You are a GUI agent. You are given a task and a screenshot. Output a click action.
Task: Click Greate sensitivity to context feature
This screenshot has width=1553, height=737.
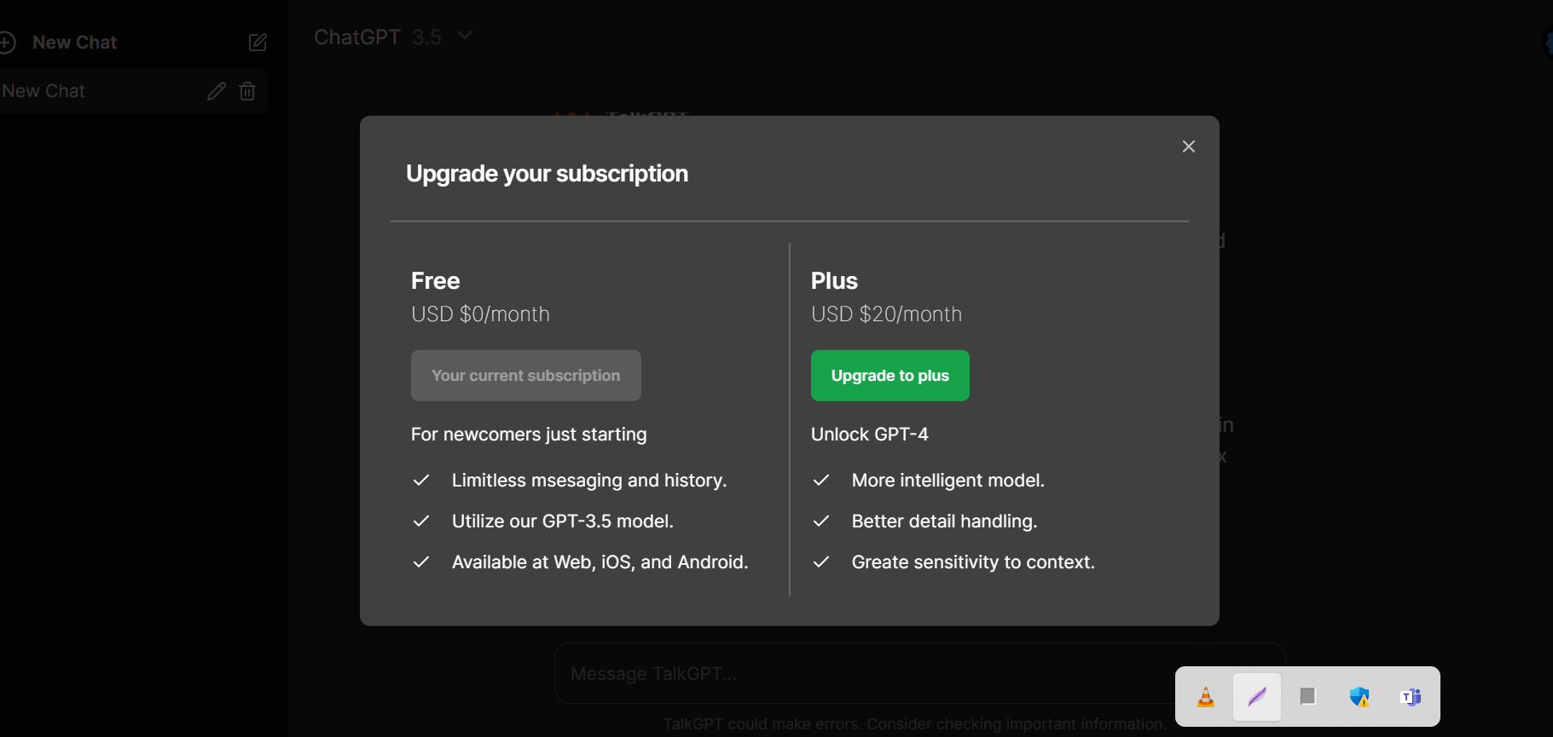pos(973,562)
